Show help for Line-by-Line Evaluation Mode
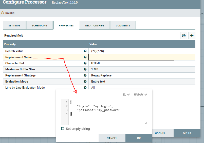The width and height of the screenshot is (204, 143). [85, 88]
